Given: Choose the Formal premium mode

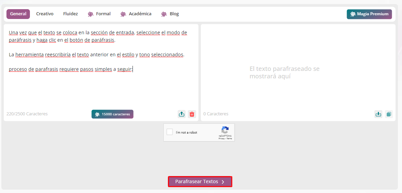Looking at the screenshot, I should point(99,14).
